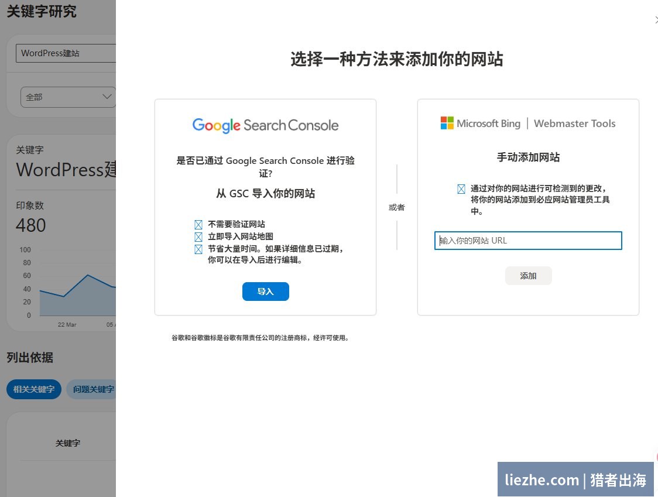Screen dimensions: 658x497
Task: Click the 480 impressions value
Action: coord(30,225)
